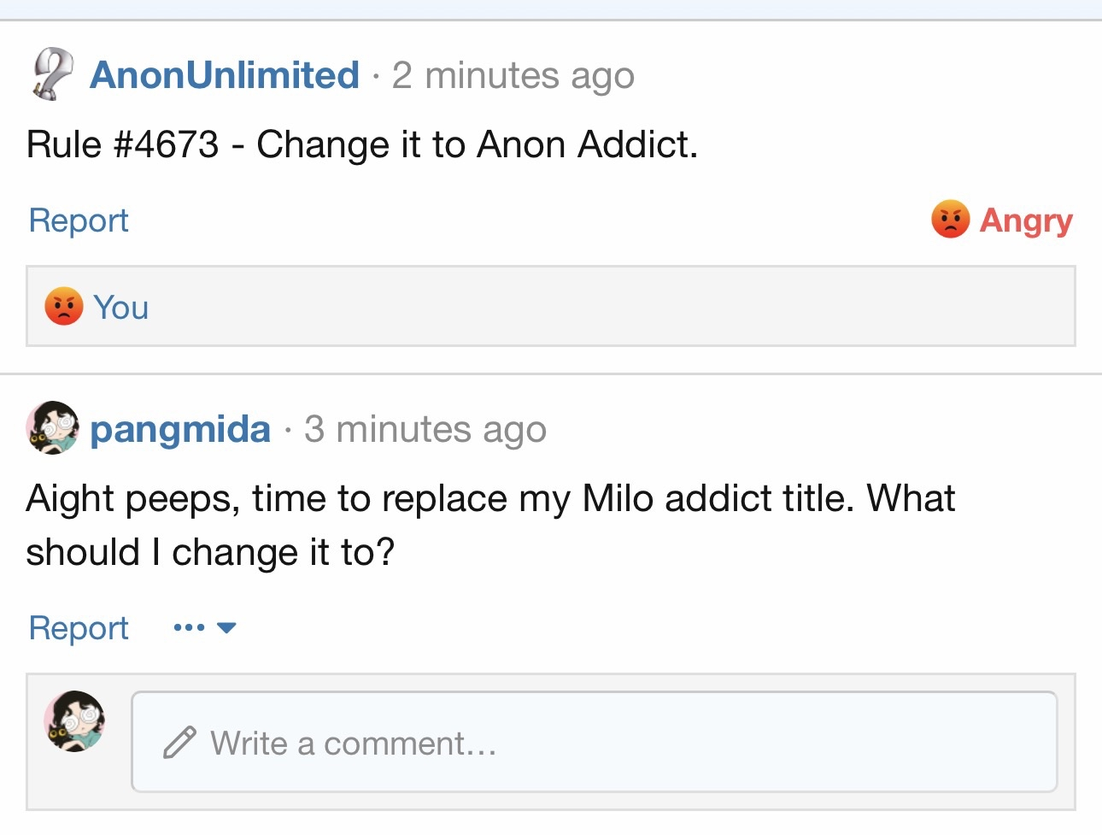Click the angry emoji beside Angry label

950,220
